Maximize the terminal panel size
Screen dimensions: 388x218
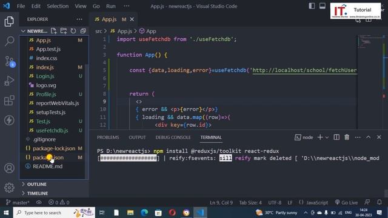368,137
